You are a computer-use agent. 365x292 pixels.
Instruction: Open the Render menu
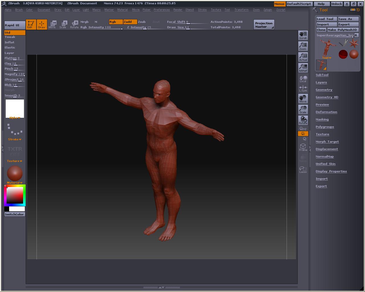(x=178, y=10)
